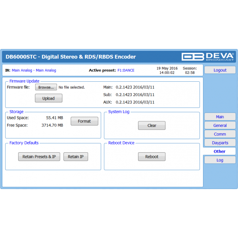
Task: Click the time 14:00:02
Action: [x=167, y=73]
